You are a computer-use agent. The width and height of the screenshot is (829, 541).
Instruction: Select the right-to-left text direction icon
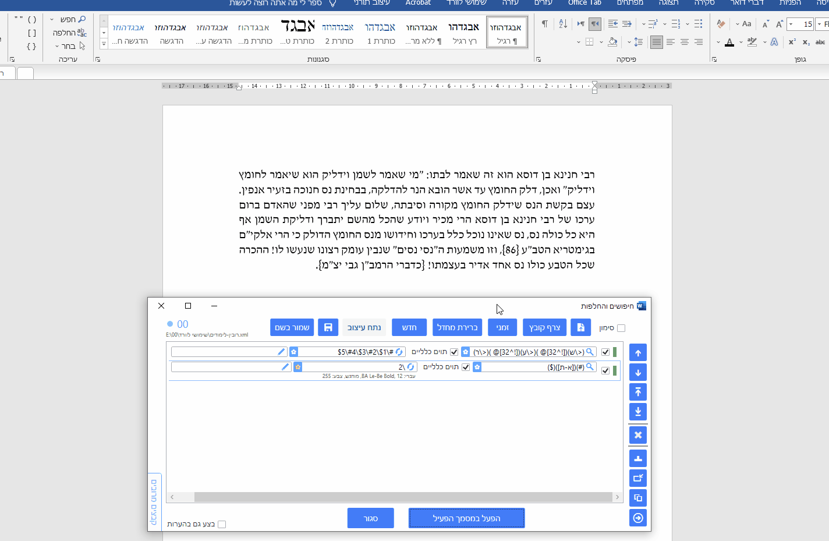[x=595, y=25]
